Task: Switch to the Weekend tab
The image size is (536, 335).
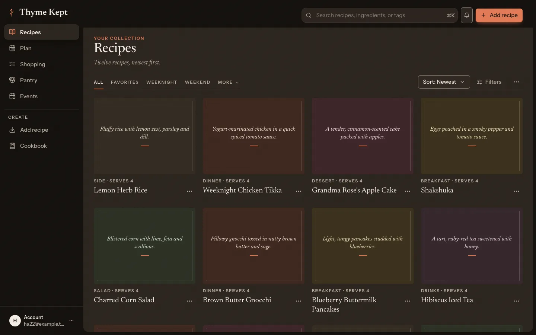Action: click(x=198, y=82)
